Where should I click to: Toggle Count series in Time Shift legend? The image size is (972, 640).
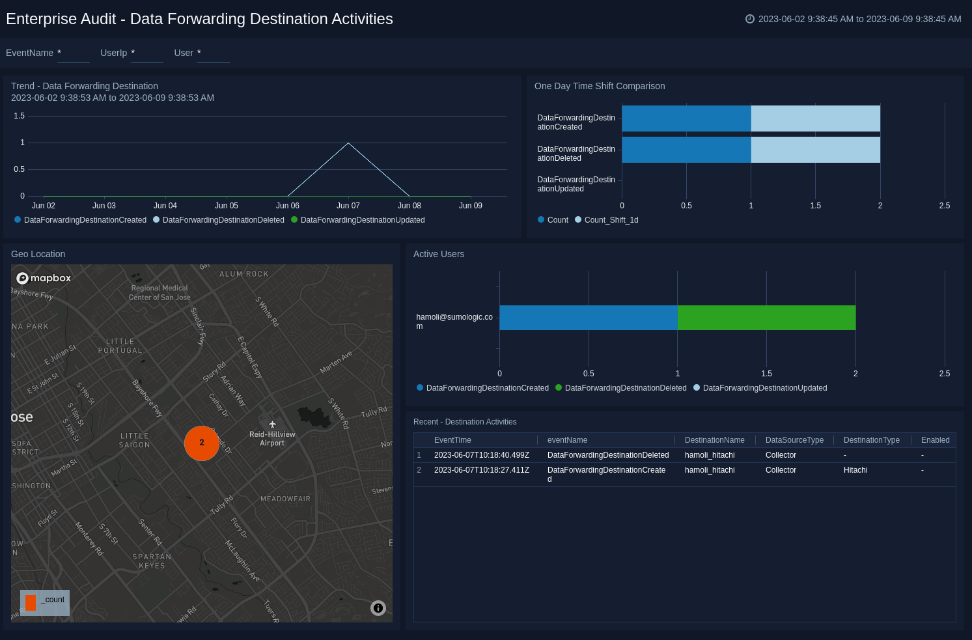pos(557,220)
